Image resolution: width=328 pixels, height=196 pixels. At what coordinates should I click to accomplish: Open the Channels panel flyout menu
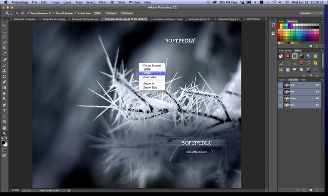click(x=322, y=80)
